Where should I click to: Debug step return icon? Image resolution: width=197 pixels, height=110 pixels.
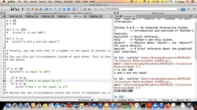(x=60, y=9)
